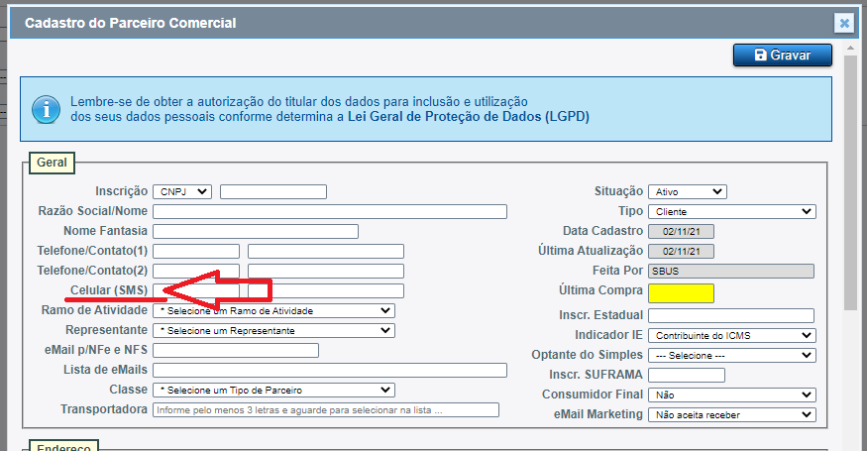
Task: Click the yellow Última Compra field
Action: pos(681,292)
